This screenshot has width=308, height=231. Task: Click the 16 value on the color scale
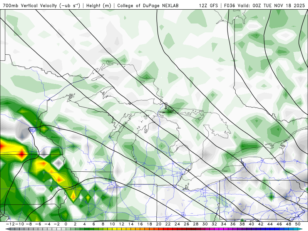coord(140,224)
